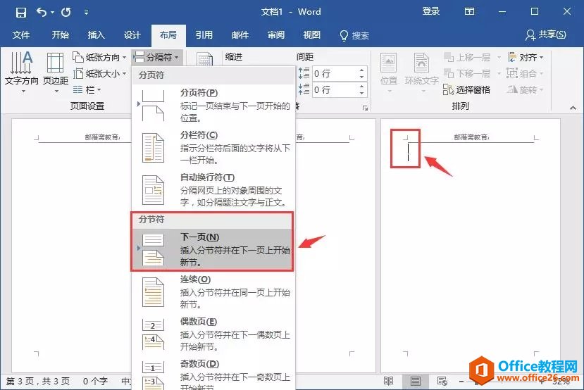Click the 搜索 tell-me lightbulb box
Viewport: 584px width, 390px height.
[x=354, y=35]
